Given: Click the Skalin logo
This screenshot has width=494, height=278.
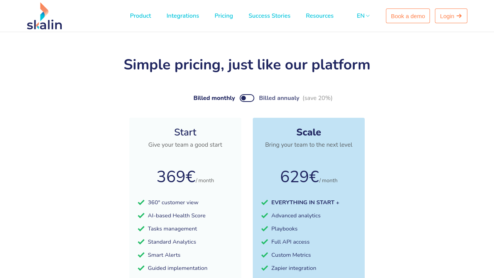Looking at the screenshot, I should click(x=44, y=16).
